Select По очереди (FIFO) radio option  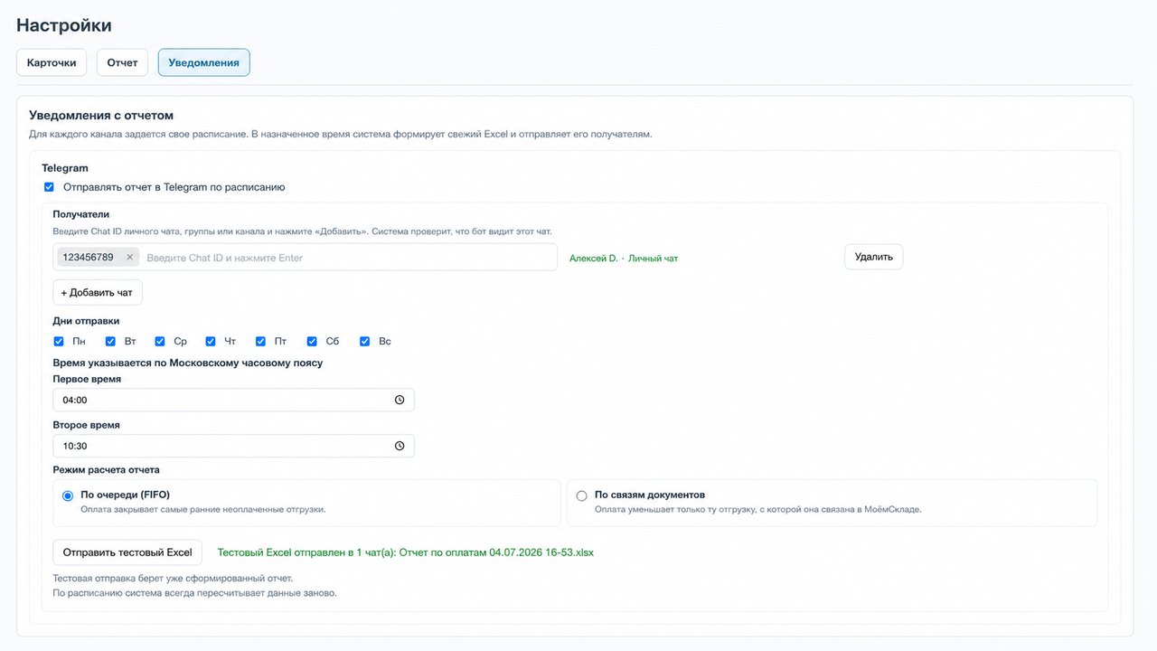pyautogui.click(x=68, y=495)
